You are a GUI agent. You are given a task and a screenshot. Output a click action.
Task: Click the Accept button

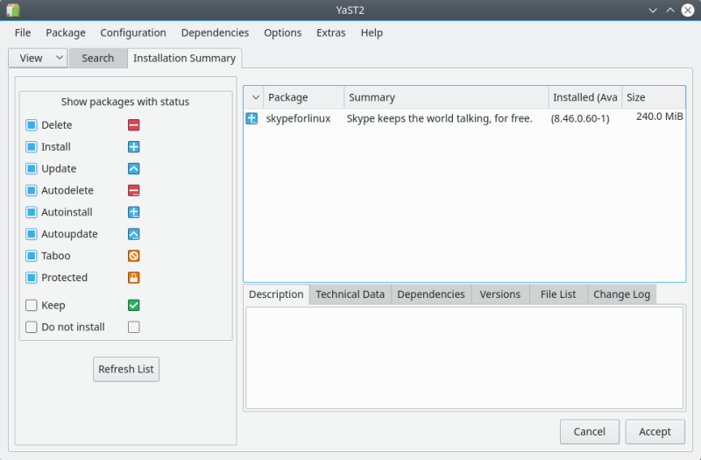coord(655,432)
